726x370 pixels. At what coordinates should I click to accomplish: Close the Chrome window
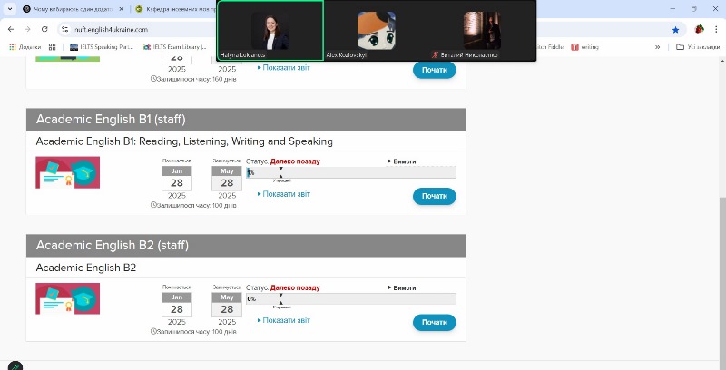(x=715, y=9)
